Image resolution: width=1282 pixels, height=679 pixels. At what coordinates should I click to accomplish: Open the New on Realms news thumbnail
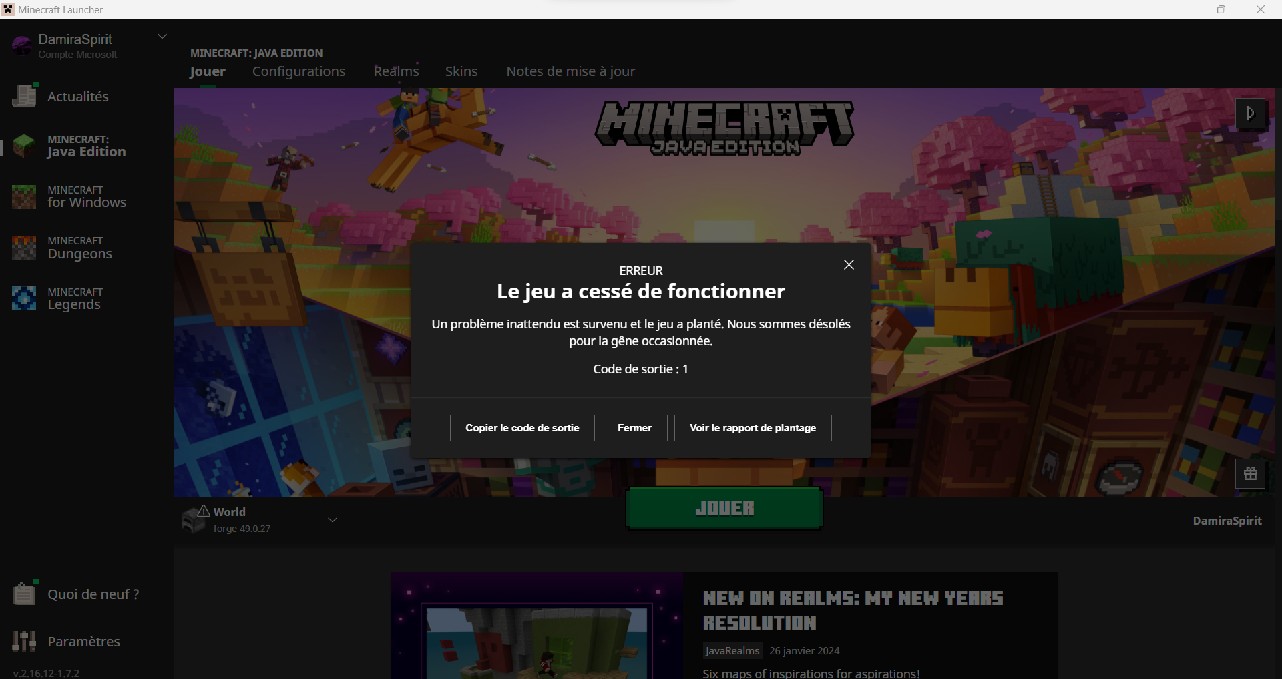tap(537, 626)
